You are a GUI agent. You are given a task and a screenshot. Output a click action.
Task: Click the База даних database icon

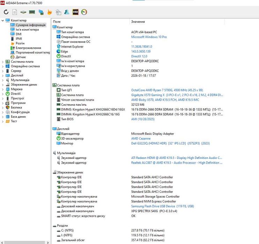click(x=8, y=117)
